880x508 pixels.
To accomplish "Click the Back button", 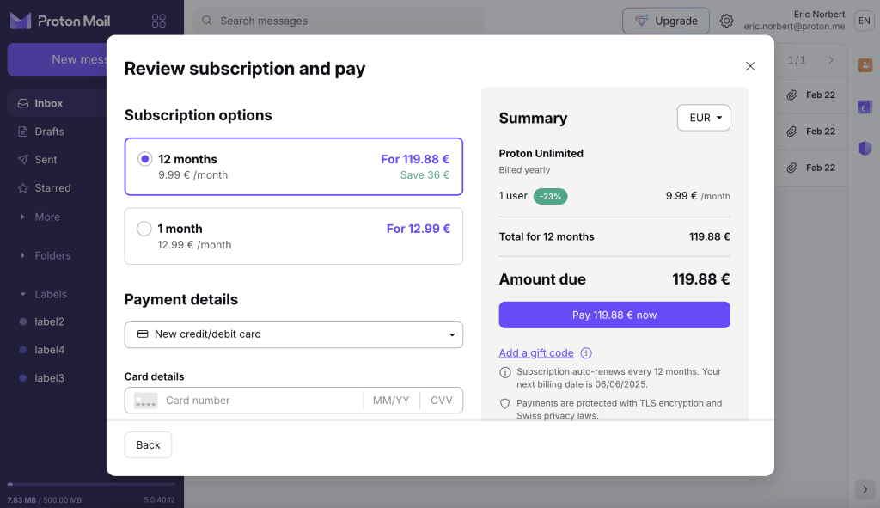I will [x=148, y=444].
